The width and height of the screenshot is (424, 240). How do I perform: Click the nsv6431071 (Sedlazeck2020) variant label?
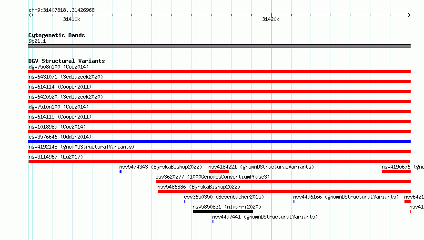[x=66, y=77]
